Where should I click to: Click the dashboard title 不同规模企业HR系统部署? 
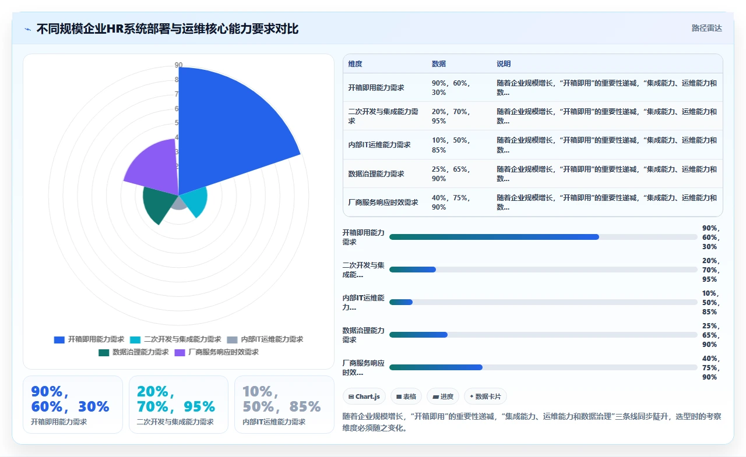[168, 29]
